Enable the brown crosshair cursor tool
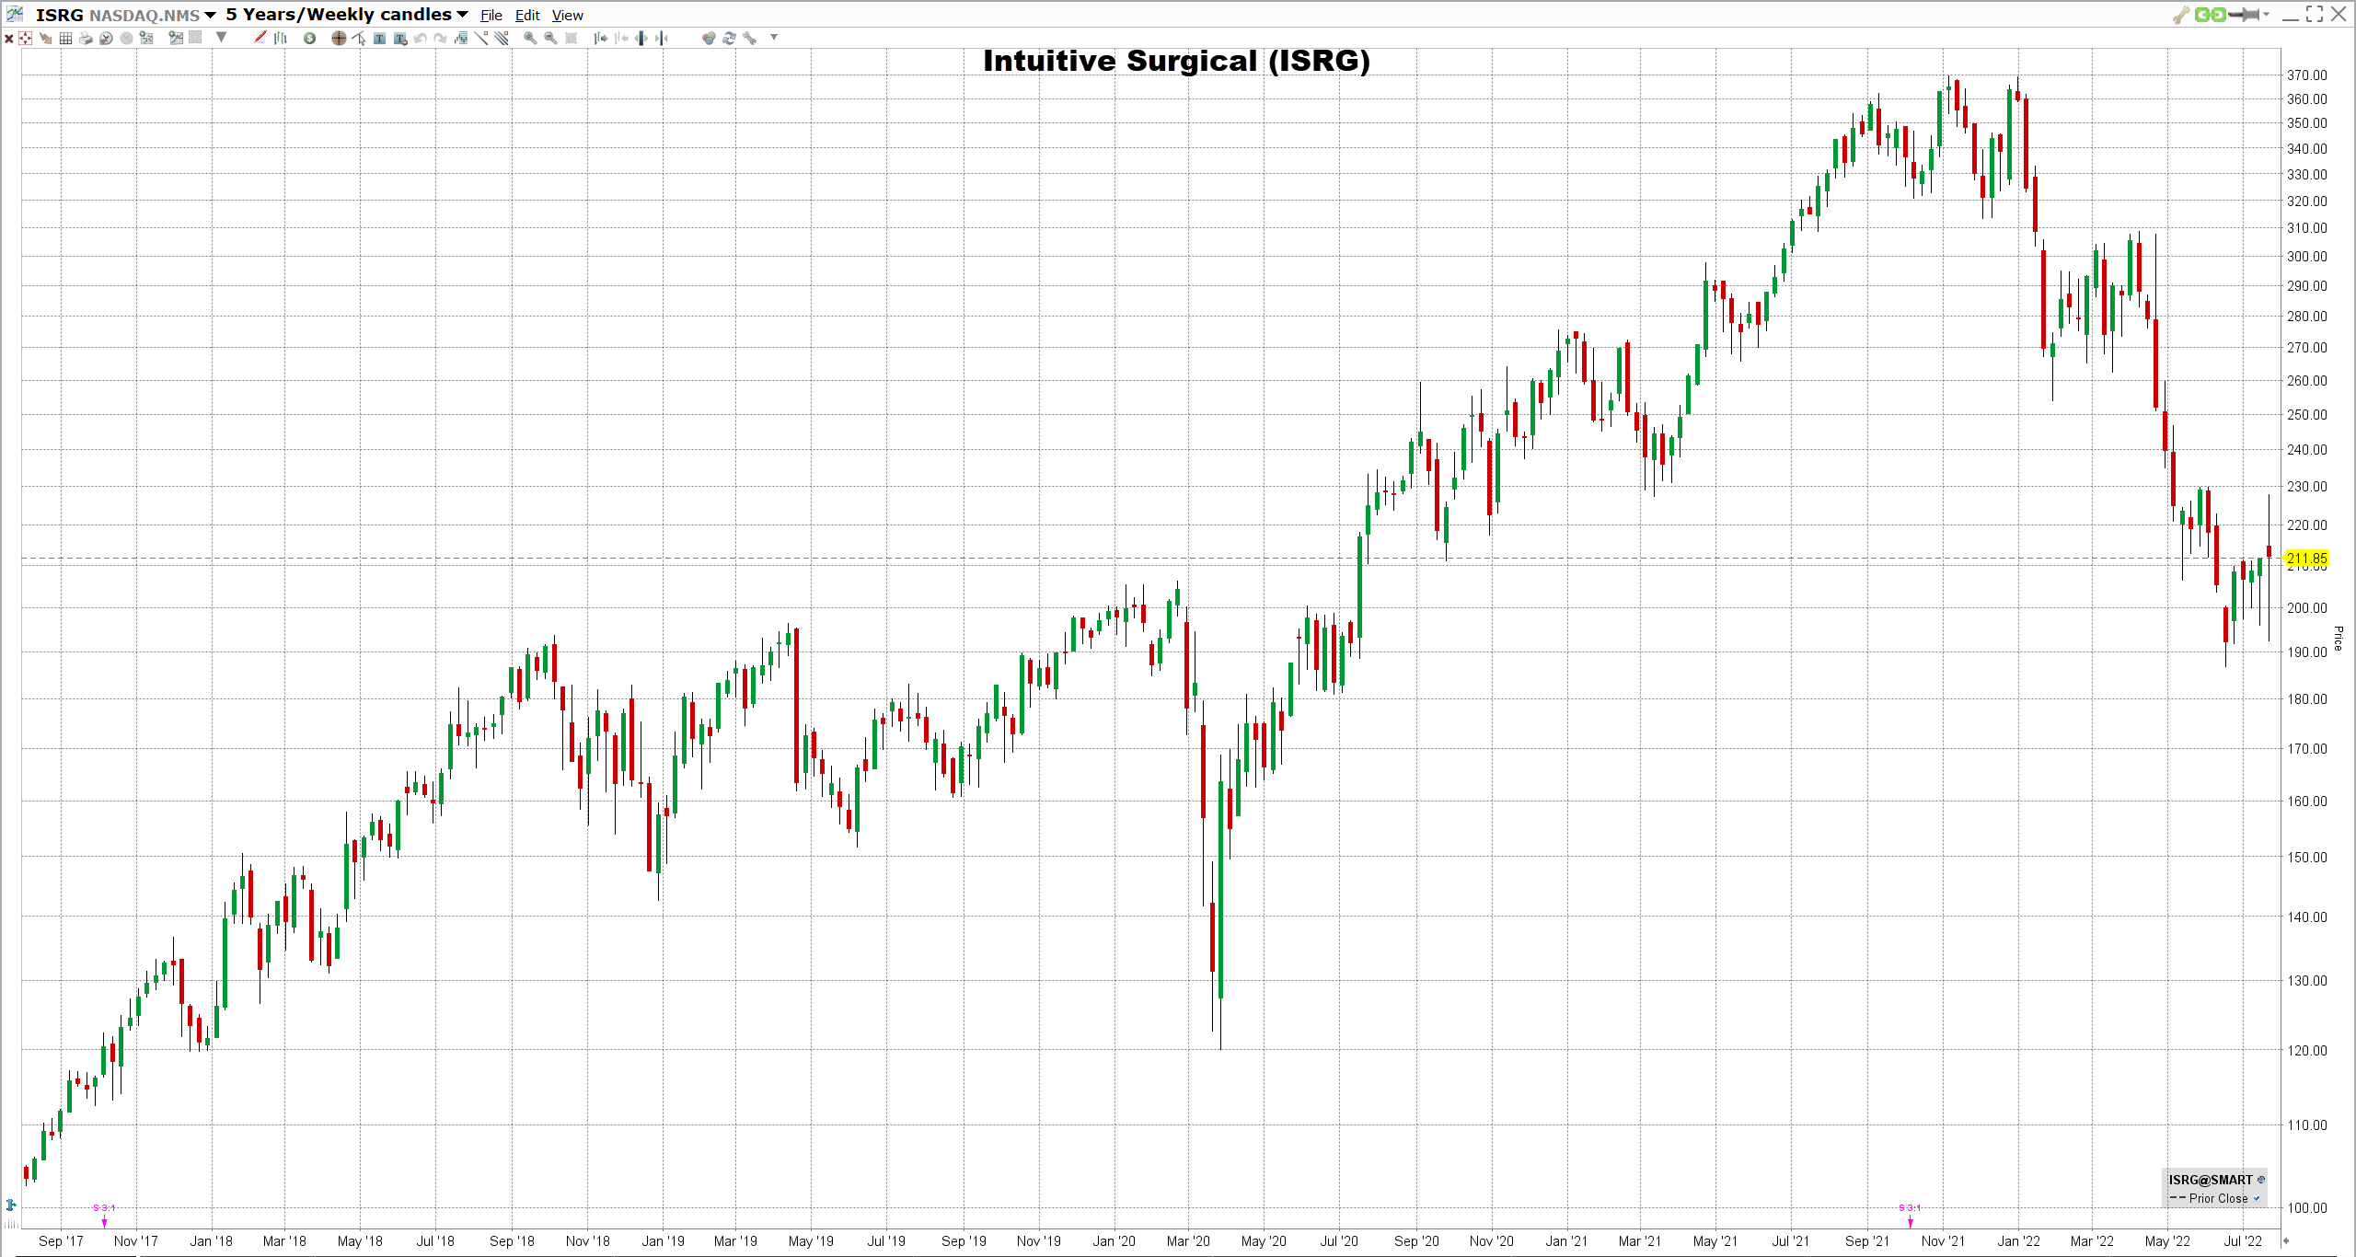This screenshot has width=2356, height=1257. [339, 39]
